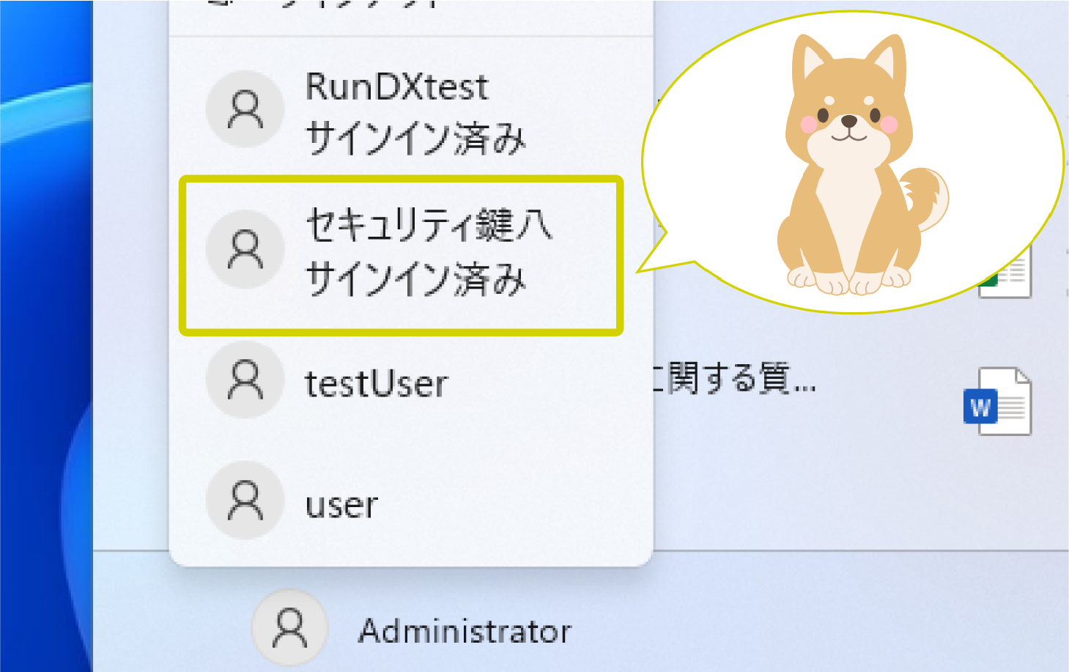Click the avatar icon beside user
The width and height of the screenshot is (1069, 672).
click(x=245, y=501)
